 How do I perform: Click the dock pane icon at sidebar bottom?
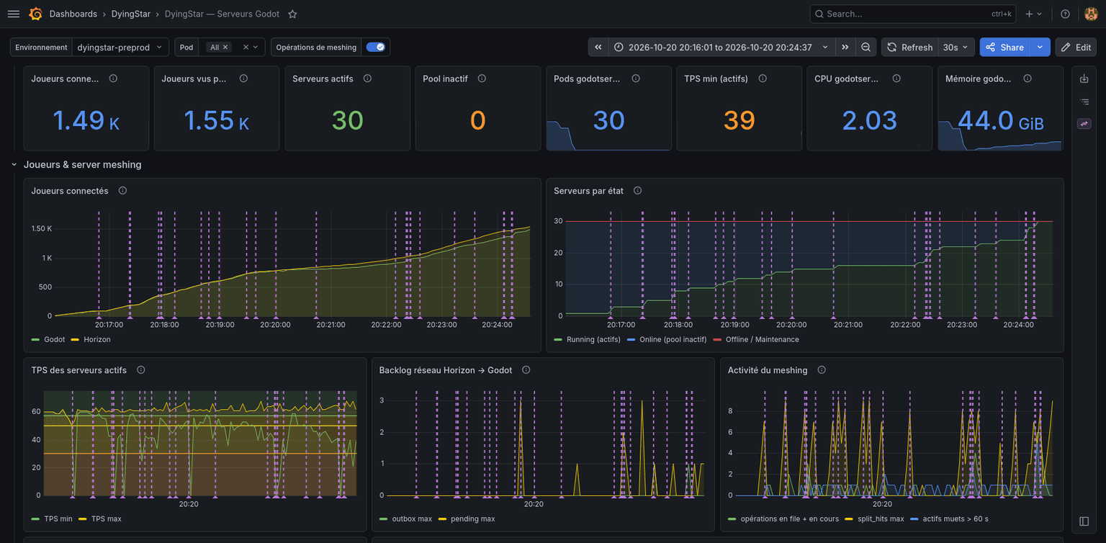[x=1084, y=521]
